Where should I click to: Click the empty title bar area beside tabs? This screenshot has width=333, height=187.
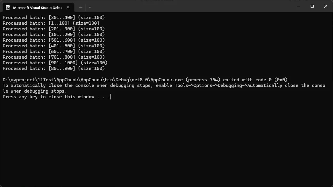point(191,7)
